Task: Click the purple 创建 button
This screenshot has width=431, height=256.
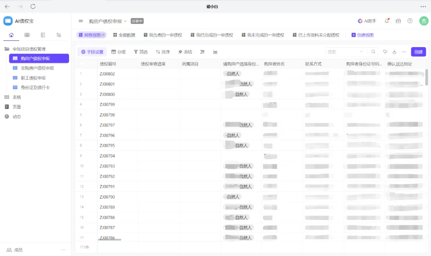Action: coord(418,52)
